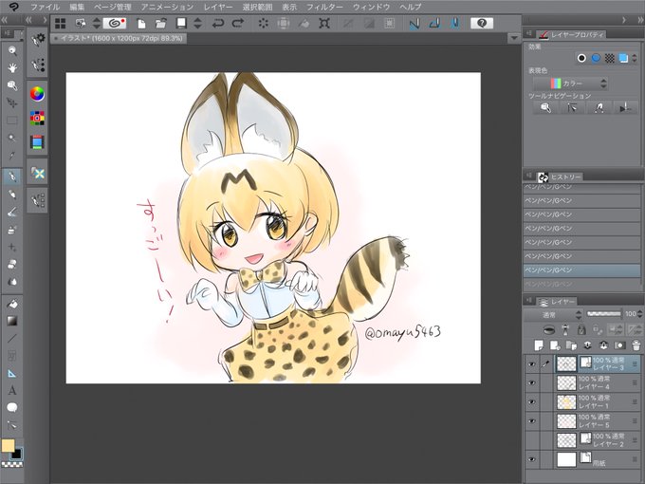645x484 pixels.
Task: Create a new file from toolbar
Action: (x=141, y=24)
